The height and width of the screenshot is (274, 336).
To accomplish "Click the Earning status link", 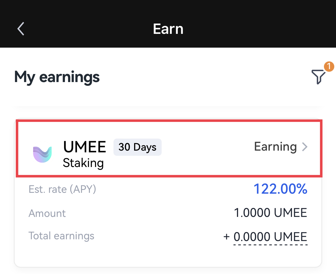I will (x=275, y=147).
